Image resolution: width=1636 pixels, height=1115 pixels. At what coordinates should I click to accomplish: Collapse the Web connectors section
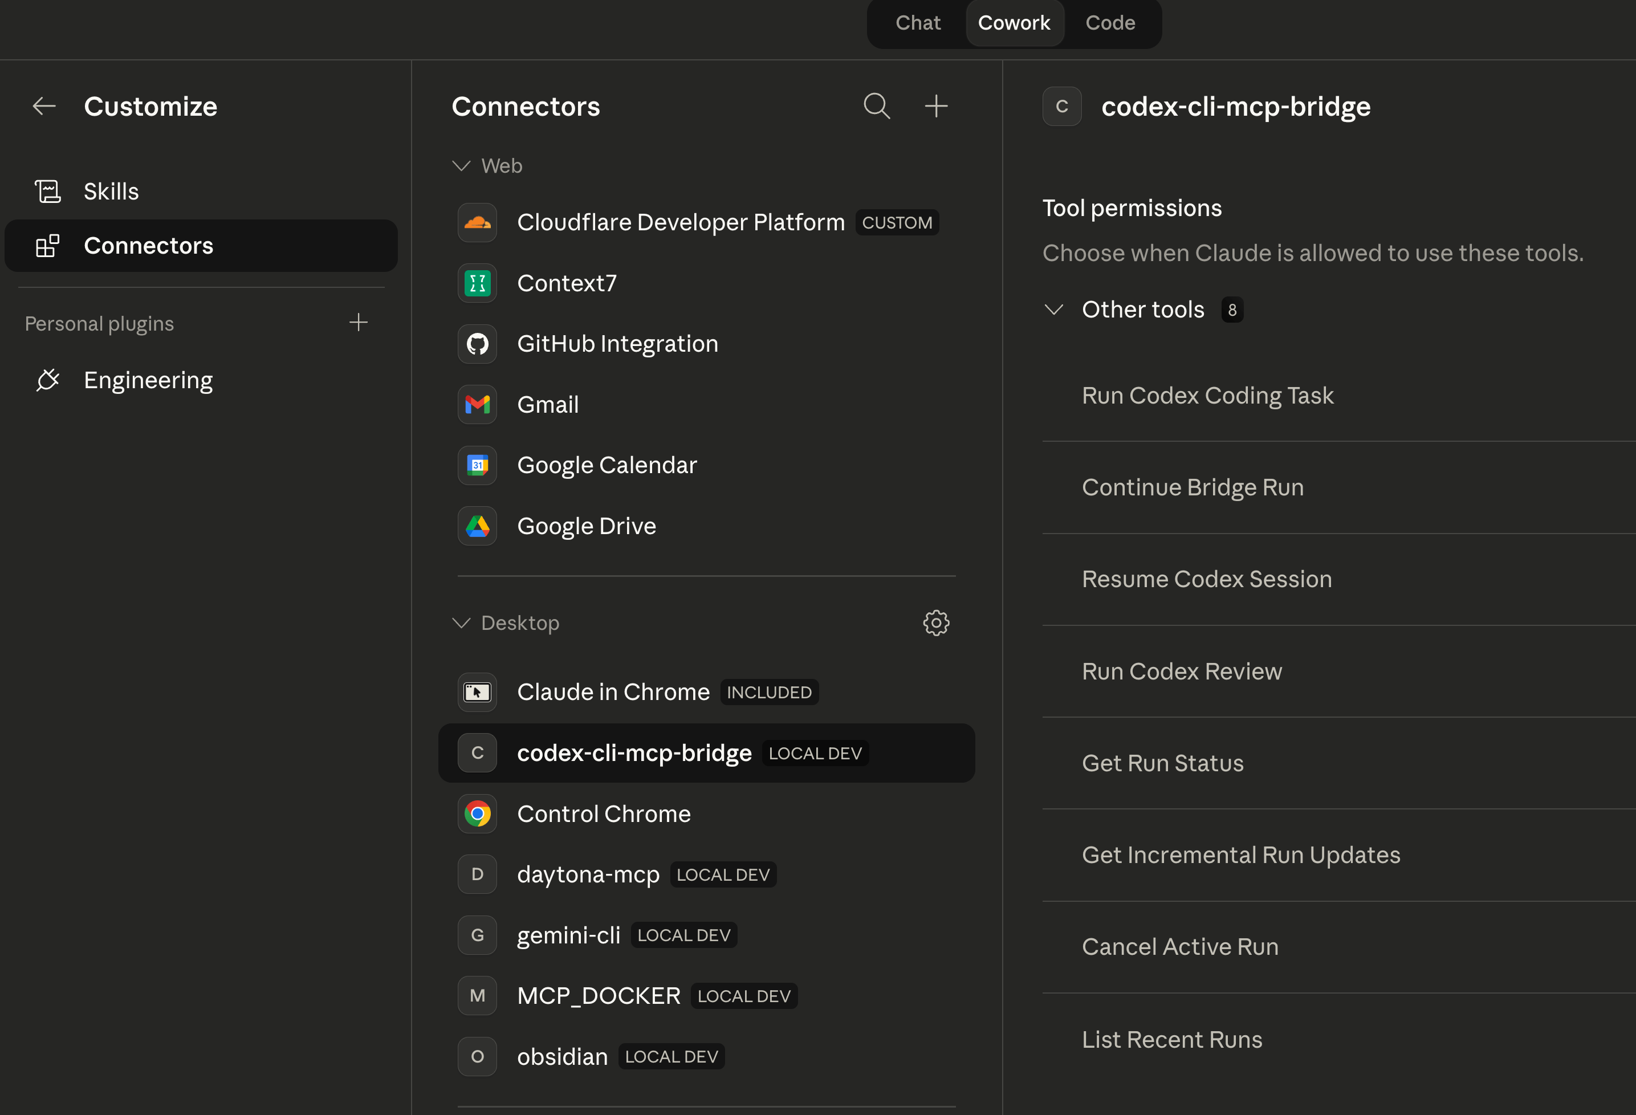pos(461,166)
